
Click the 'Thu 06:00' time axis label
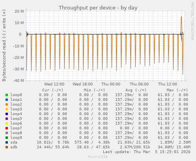click(139, 84)
